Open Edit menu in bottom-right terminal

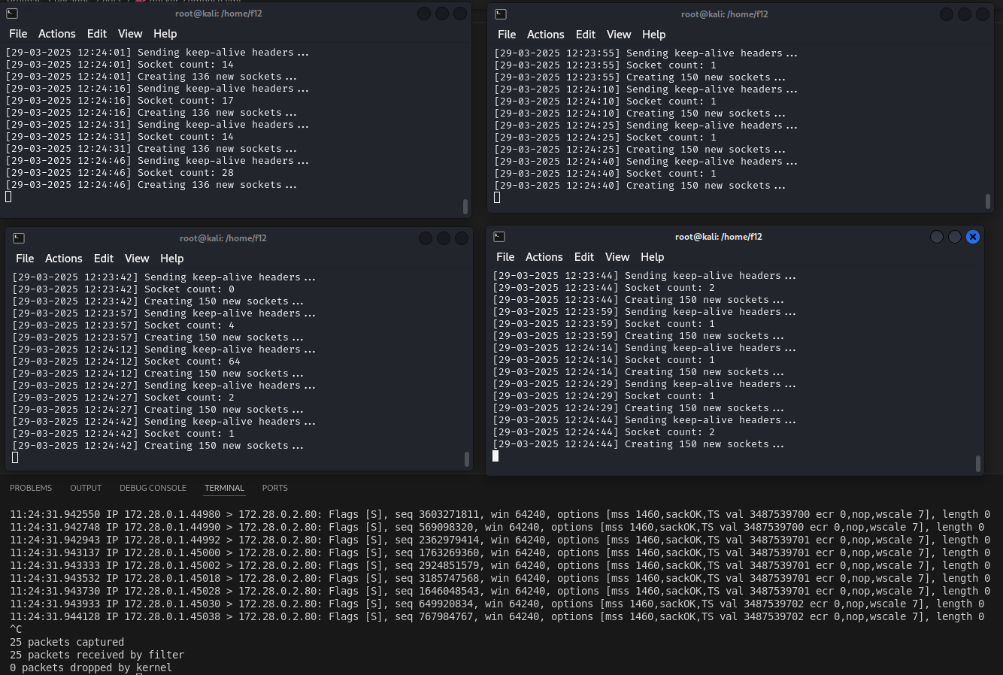click(584, 257)
